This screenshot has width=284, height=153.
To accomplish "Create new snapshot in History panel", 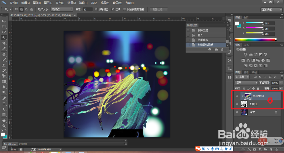I will click(x=216, y=50).
